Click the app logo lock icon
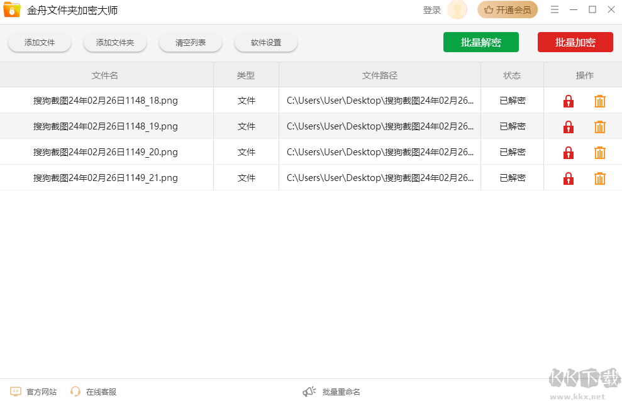 pos(11,9)
